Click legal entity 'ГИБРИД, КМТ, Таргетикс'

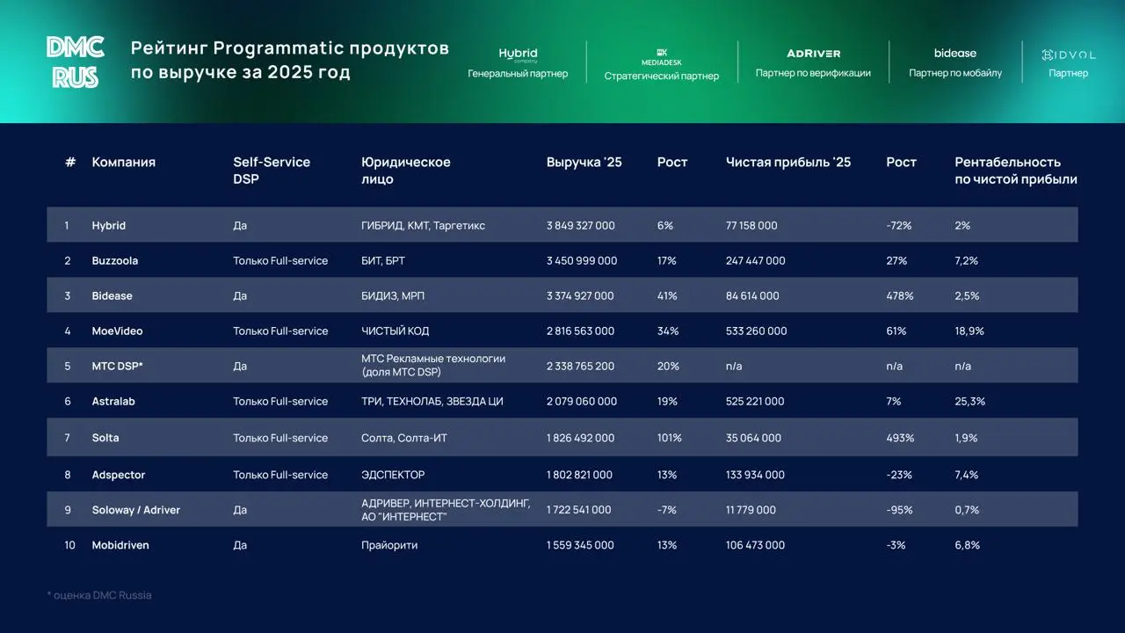coord(423,226)
